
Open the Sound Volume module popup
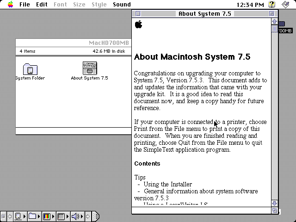click(x=77, y=216)
